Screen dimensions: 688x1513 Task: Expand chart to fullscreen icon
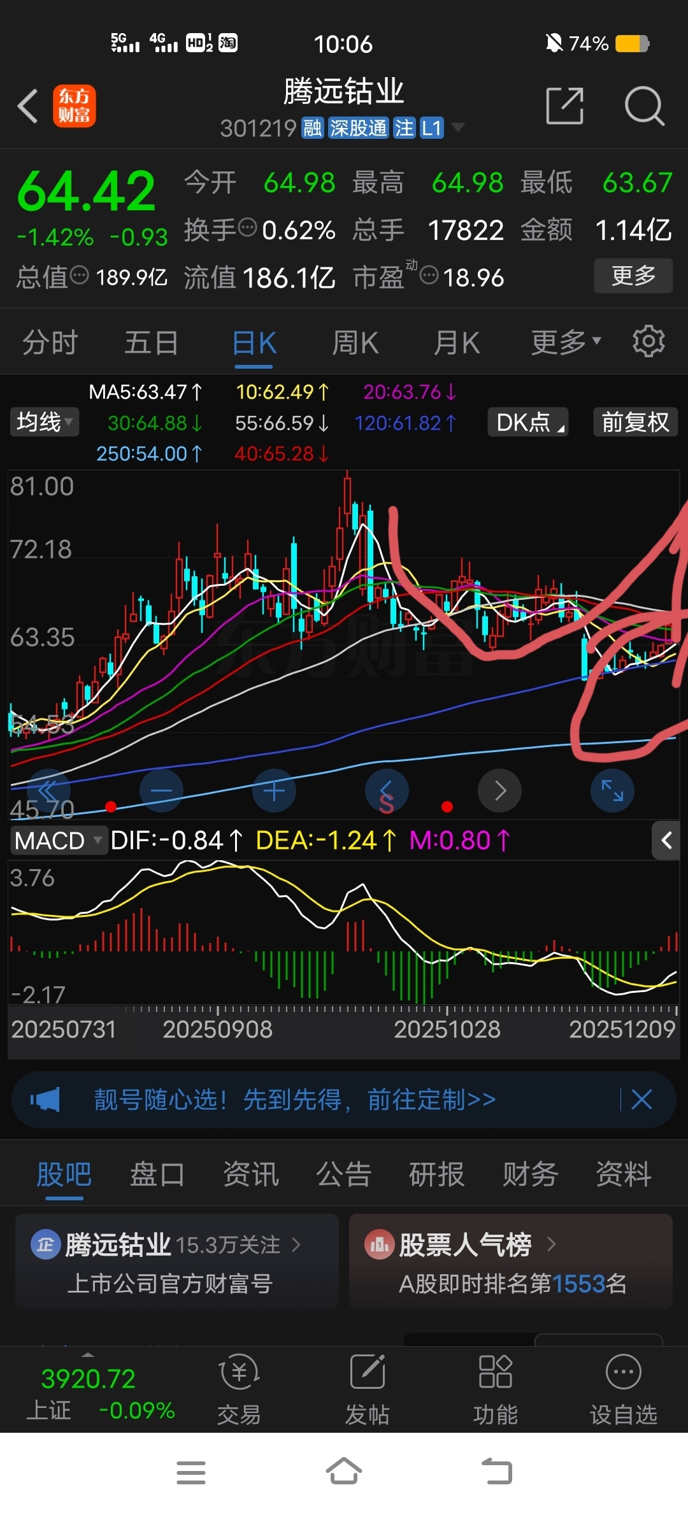click(612, 790)
